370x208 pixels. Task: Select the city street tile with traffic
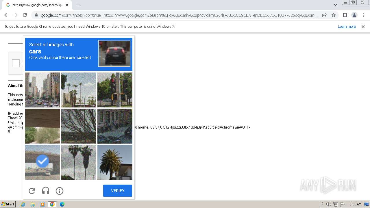[42, 90]
